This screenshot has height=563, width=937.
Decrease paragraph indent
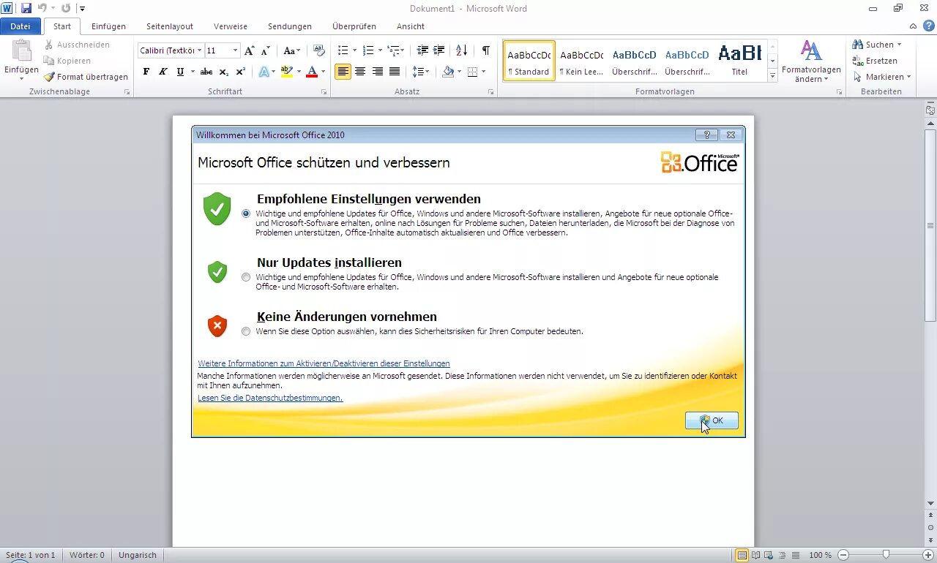click(422, 50)
